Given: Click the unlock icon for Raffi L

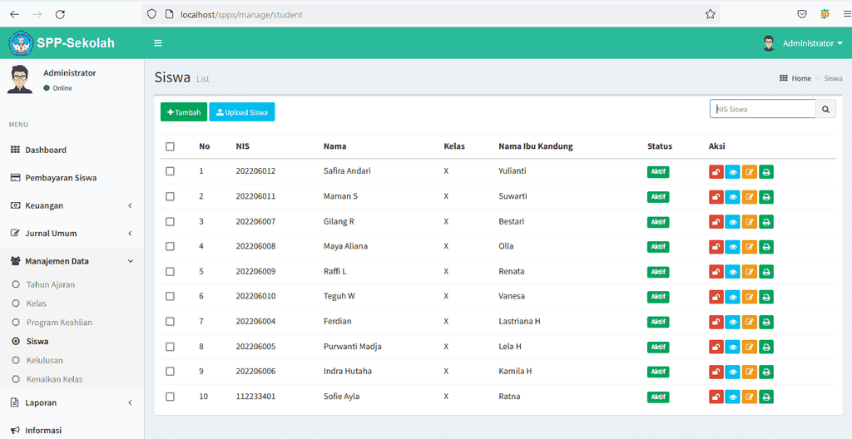Looking at the screenshot, I should pyautogui.click(x=716, y=272).
